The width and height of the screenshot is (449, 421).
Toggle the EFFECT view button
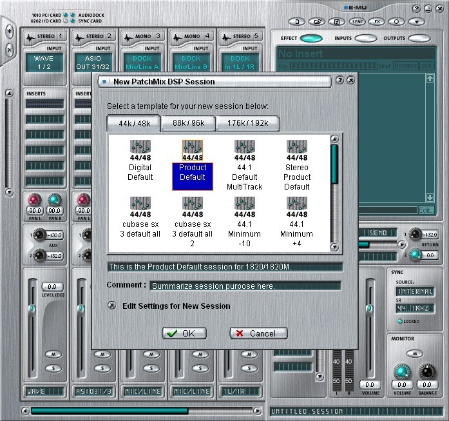pos(311,38)
